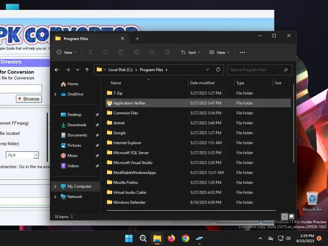Sort by the Name column header
328x246 pixels.
tap(116, 83)
